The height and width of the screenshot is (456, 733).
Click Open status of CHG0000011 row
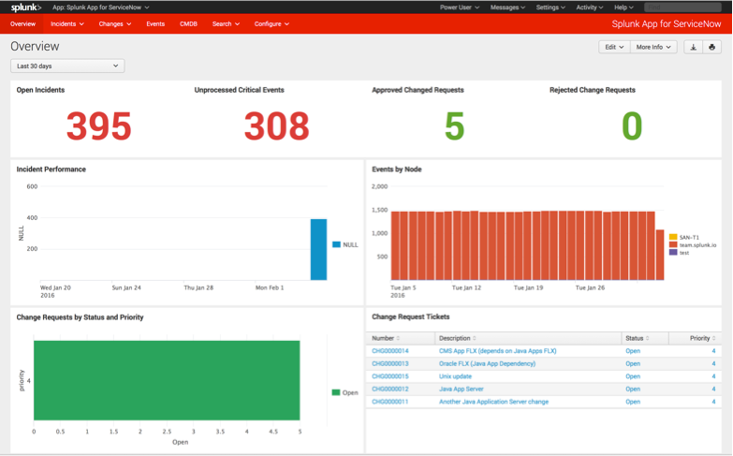633,402
